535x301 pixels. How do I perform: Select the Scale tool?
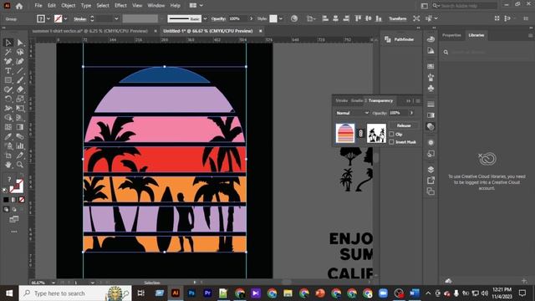(20, 99)
